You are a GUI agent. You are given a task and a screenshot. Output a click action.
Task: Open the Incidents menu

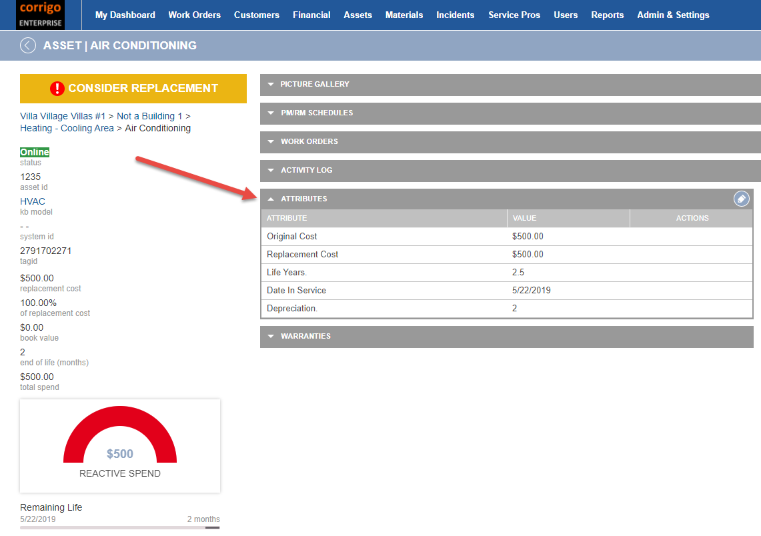coord(455,15)
